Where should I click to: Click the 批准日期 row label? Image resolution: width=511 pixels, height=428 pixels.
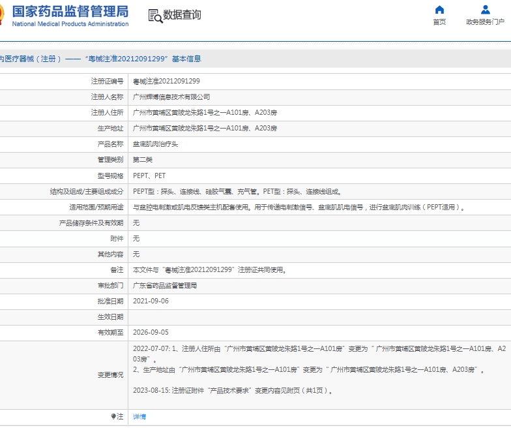pos(111,301)
